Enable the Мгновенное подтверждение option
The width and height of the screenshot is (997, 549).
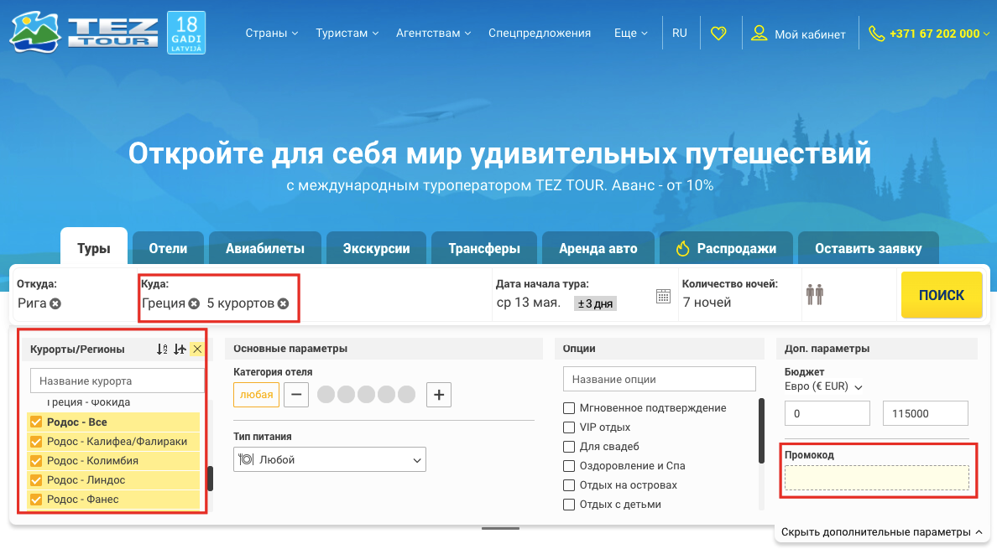point(569,408)
